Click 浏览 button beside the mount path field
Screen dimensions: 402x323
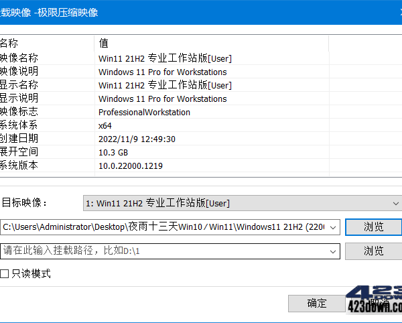(x=373, y=251)
